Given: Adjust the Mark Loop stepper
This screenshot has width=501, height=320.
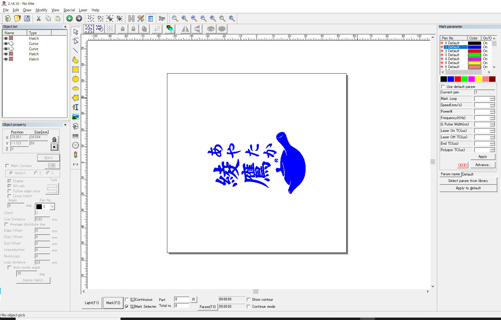Looking at the screenshot, I should click(492, 99).
